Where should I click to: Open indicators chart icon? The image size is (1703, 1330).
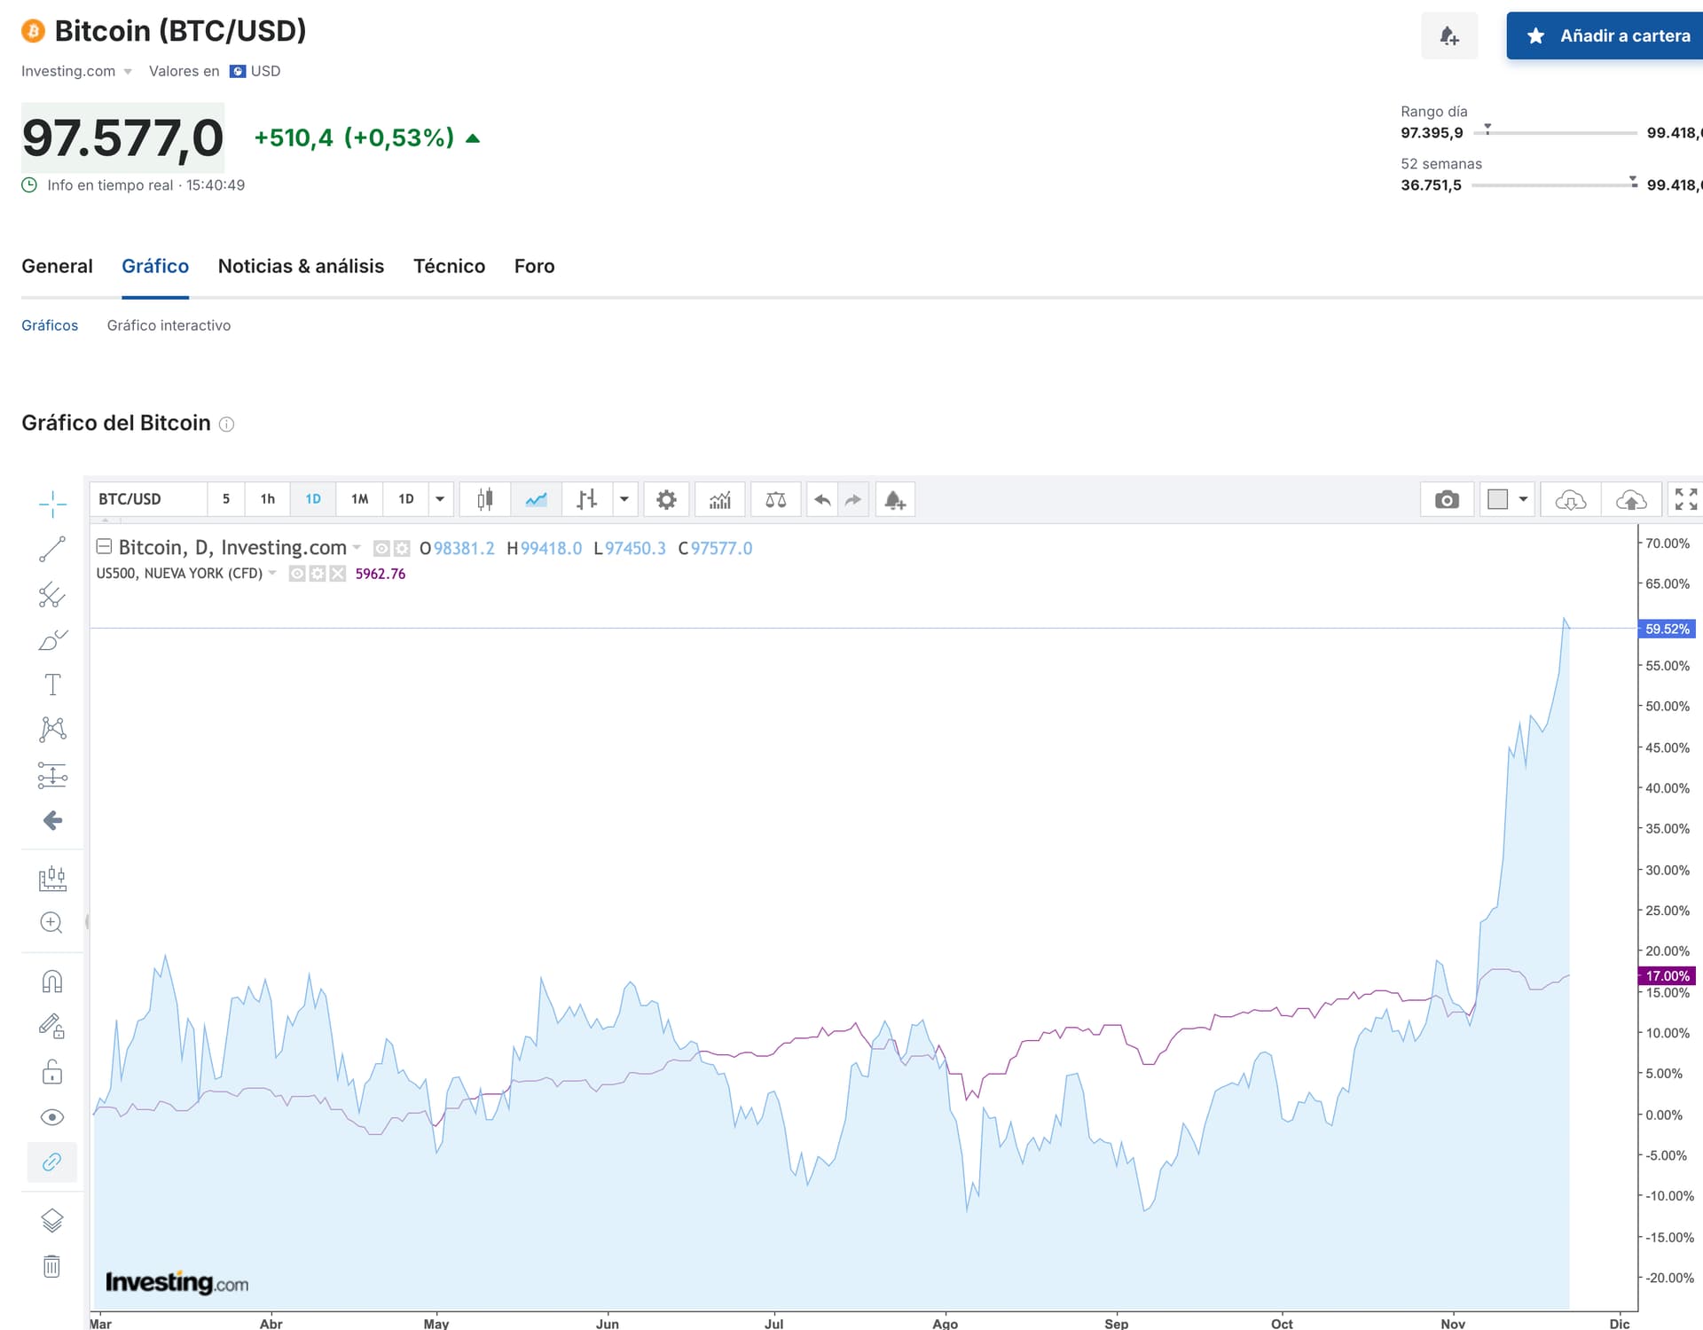click(x=720, y=499)
